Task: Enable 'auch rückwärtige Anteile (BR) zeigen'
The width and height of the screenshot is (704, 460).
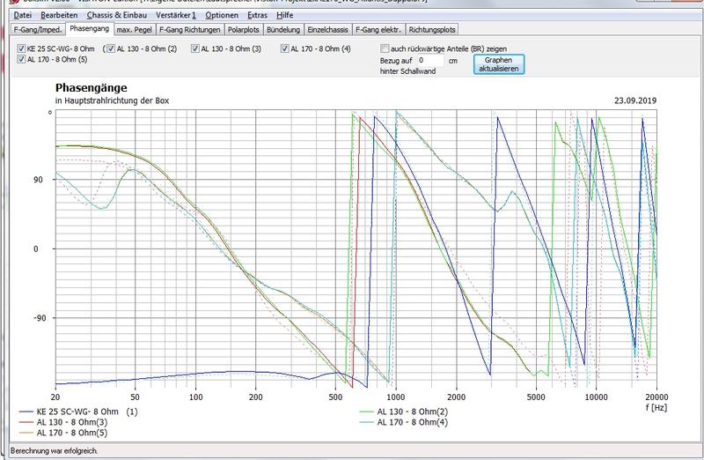Action: (385, 48)
